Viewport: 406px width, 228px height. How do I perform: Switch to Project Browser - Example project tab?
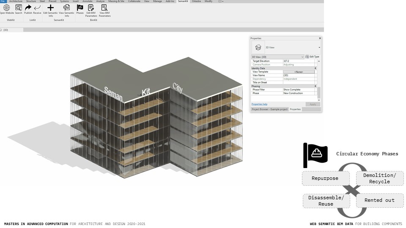(269, 109)
